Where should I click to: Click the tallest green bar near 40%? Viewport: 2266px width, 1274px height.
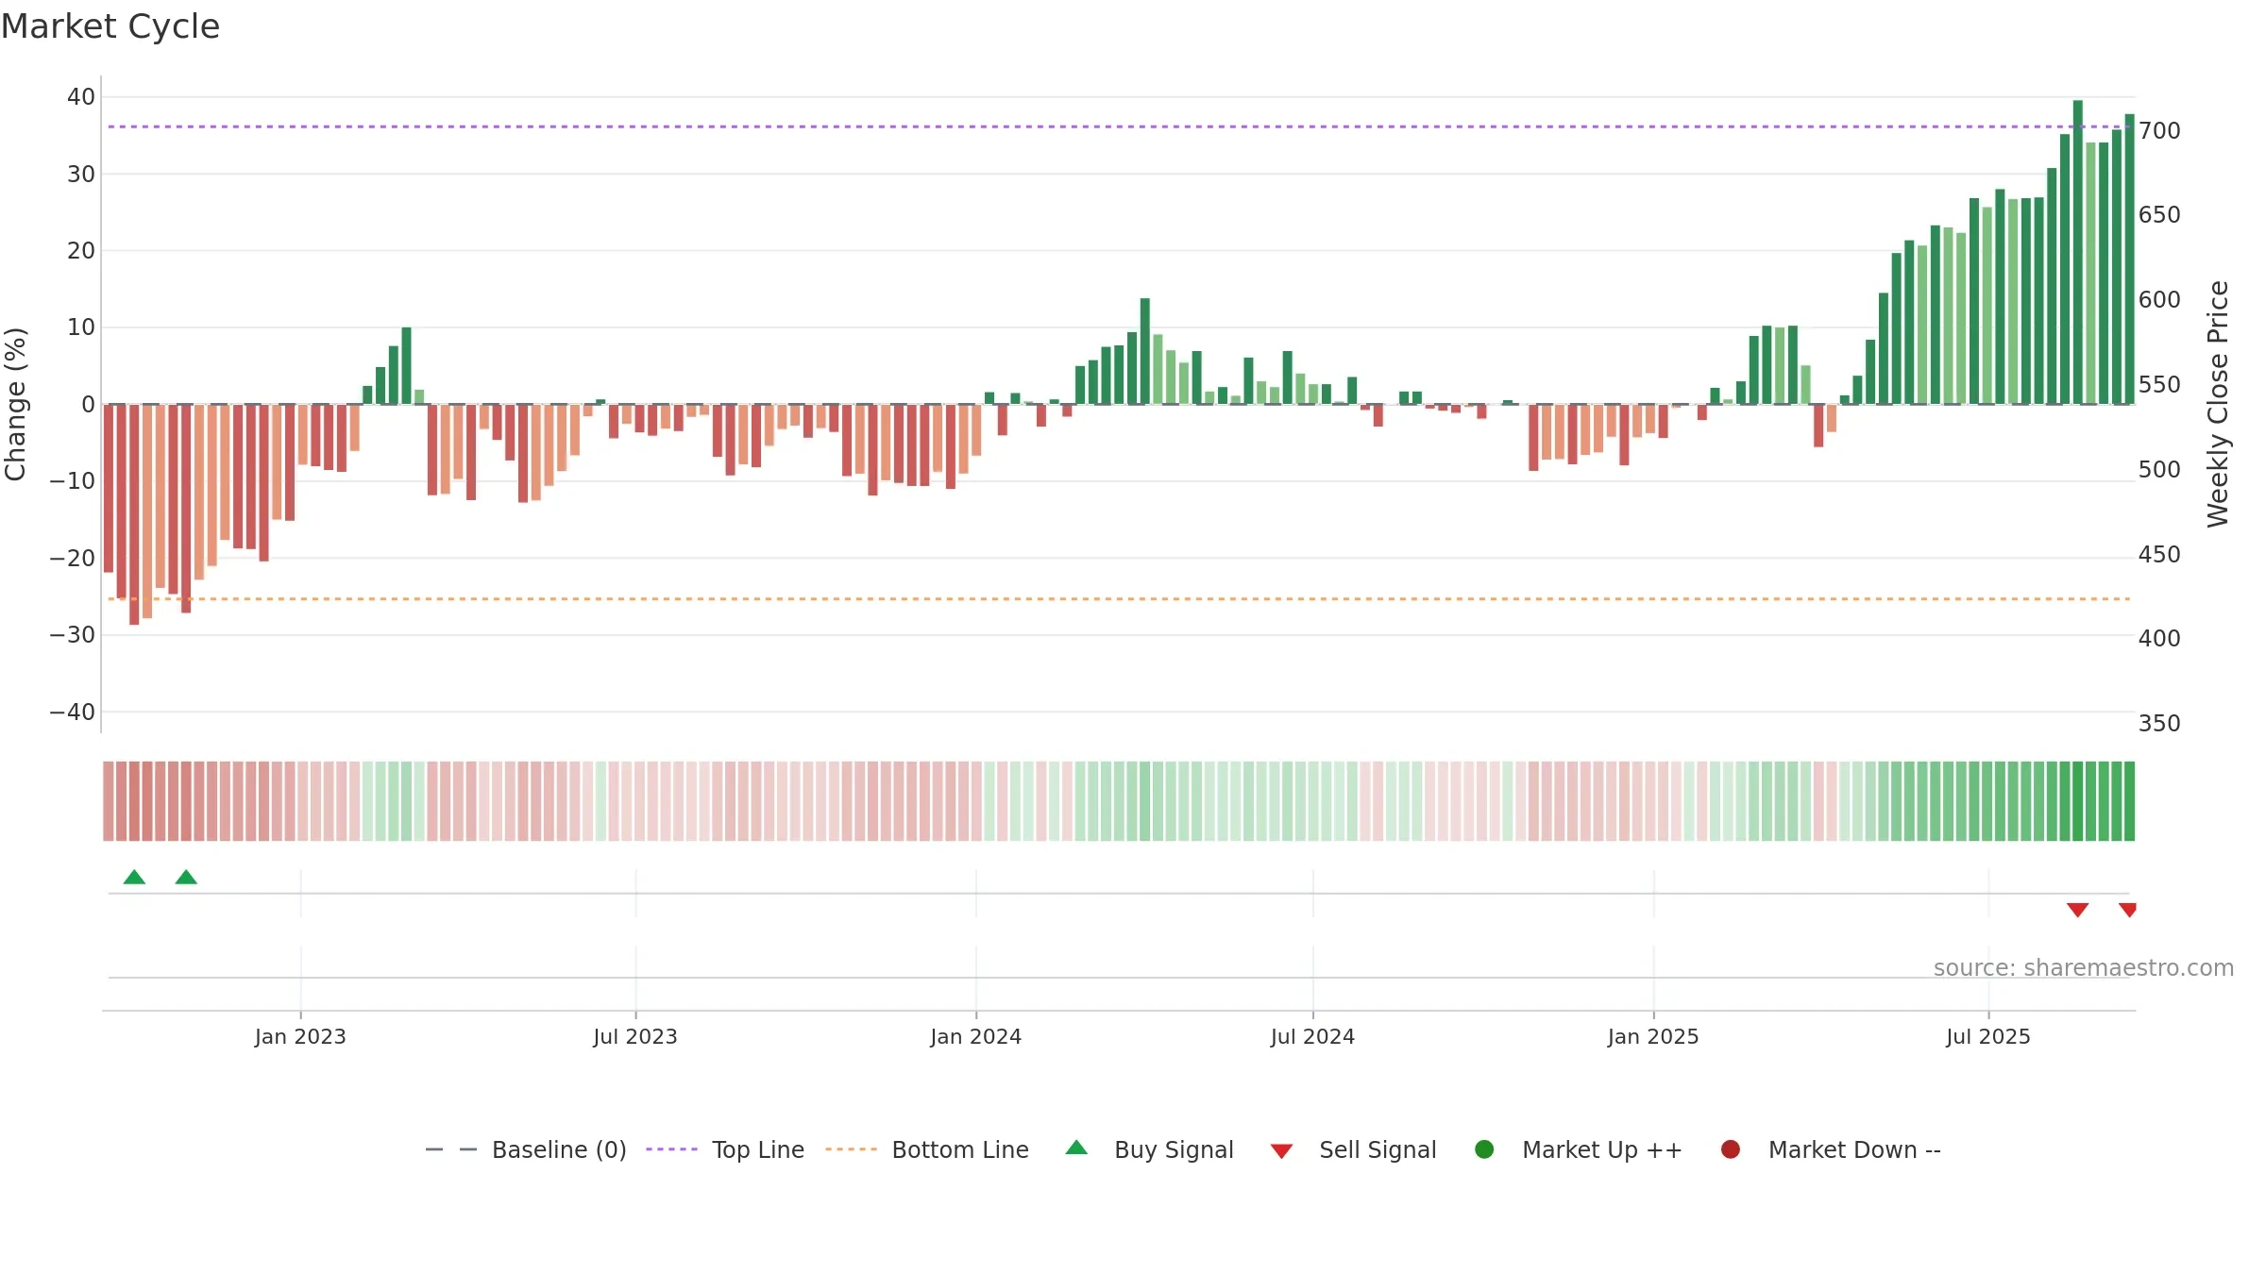(x=2077, y=252)
